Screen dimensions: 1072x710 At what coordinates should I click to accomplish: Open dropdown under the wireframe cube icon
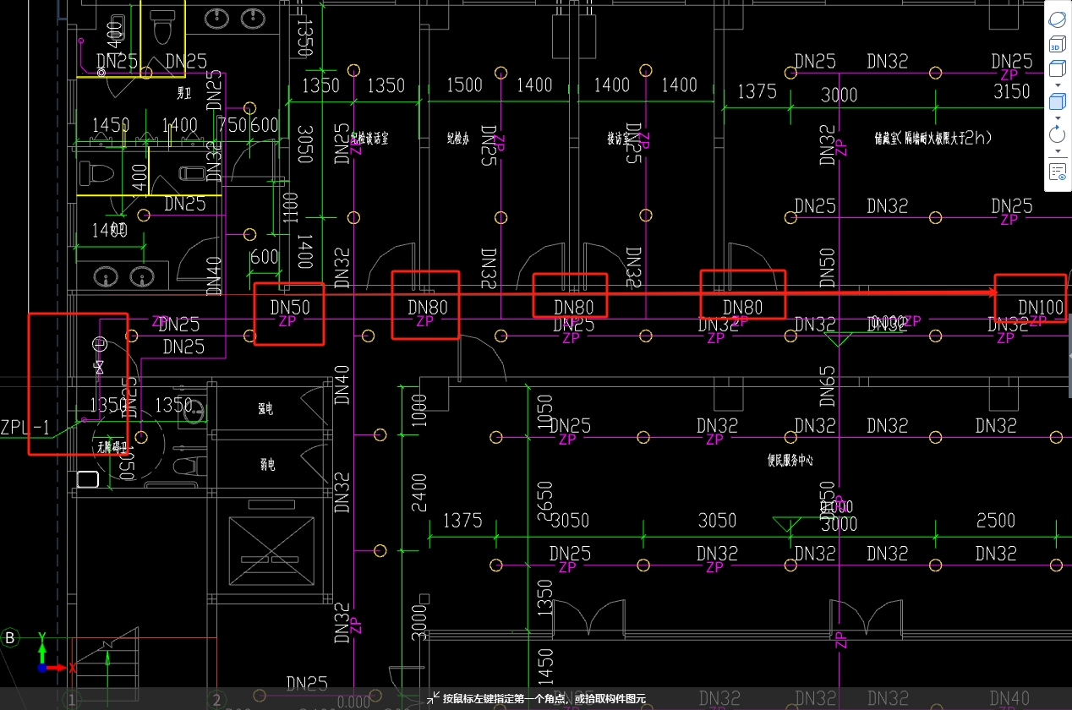(x=1058, y=85)
